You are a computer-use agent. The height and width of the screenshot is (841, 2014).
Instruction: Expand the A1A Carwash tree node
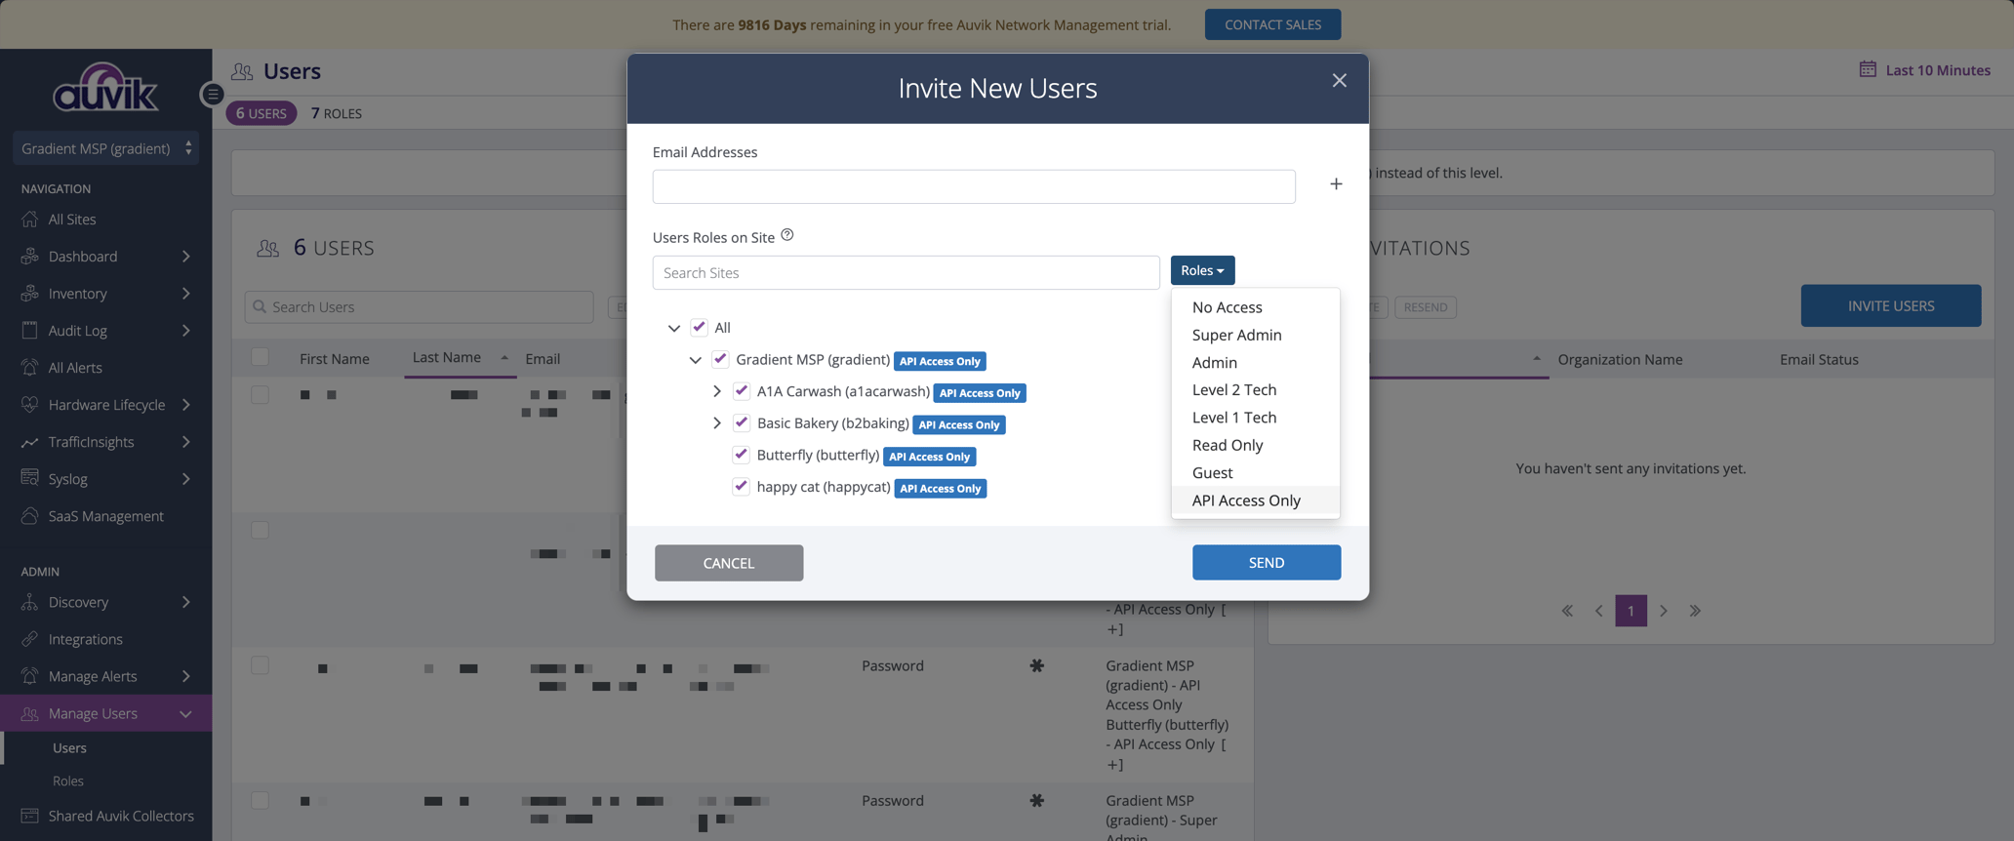point(717,391)
